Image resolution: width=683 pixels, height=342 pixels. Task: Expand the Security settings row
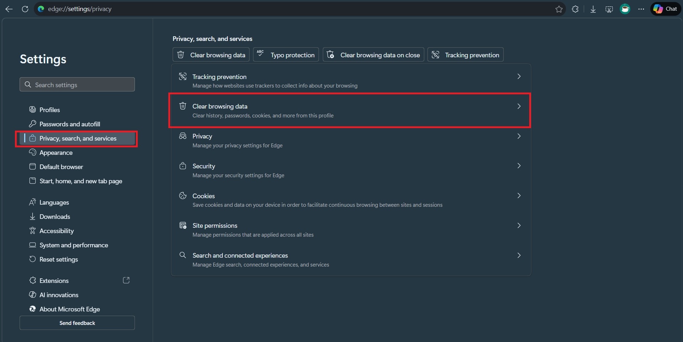click(519, 165)
